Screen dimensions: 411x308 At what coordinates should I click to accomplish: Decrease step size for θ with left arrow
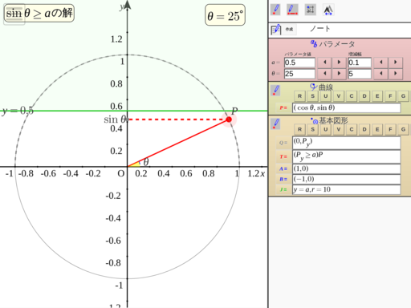click(x=381, y=74)
